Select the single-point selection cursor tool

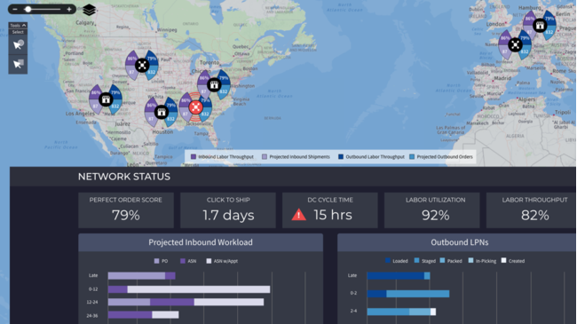(18, 45)
